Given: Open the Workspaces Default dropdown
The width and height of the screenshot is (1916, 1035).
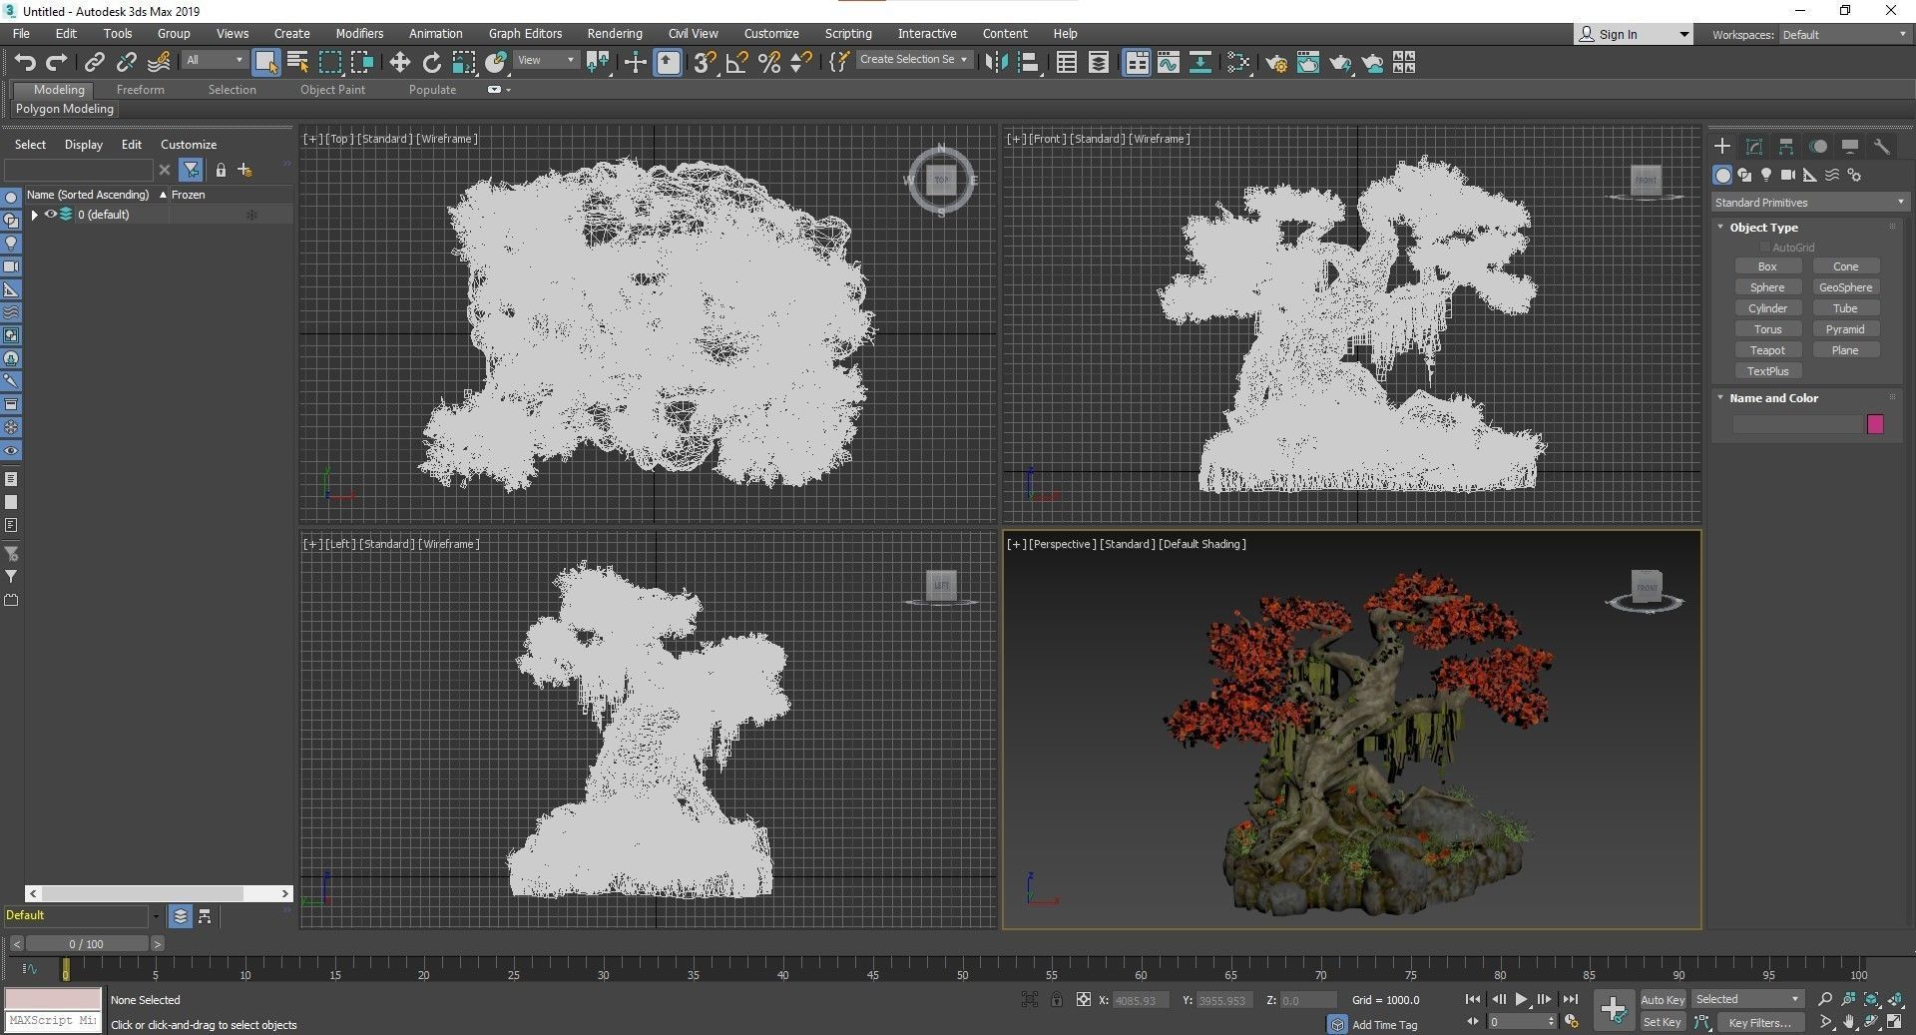Looking at the screenshot, I should tap(1844, 34).
